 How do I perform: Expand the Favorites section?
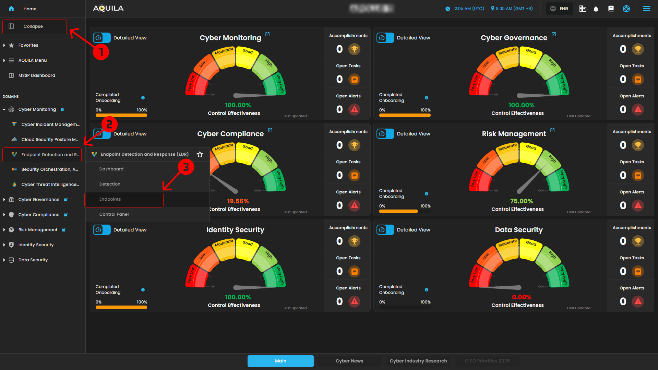click(x=4, y=45)
